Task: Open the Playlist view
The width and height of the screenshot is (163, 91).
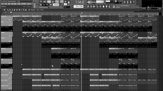Action: [88, 7]
